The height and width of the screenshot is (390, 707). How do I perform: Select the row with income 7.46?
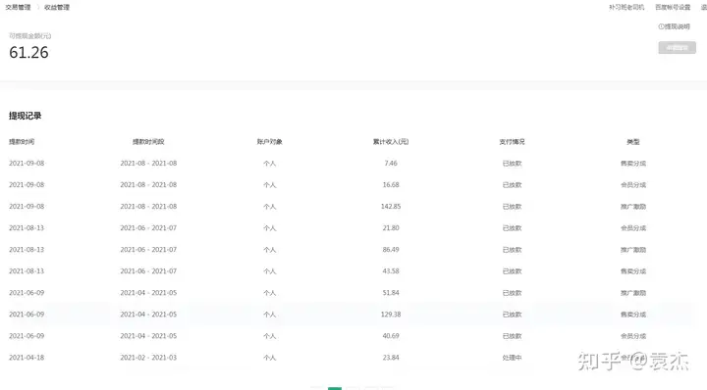pyautogui.click(x=353, y=164)
